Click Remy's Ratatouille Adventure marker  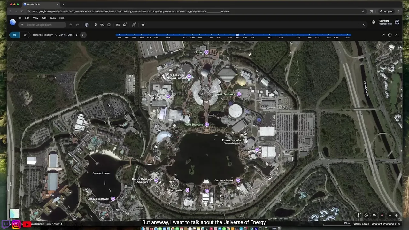(x=156, y=180)
